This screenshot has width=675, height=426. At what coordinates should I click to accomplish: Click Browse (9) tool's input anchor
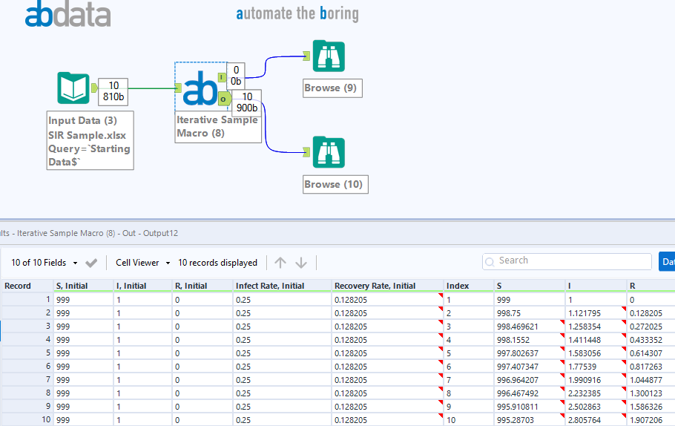[x=306, y=56]
